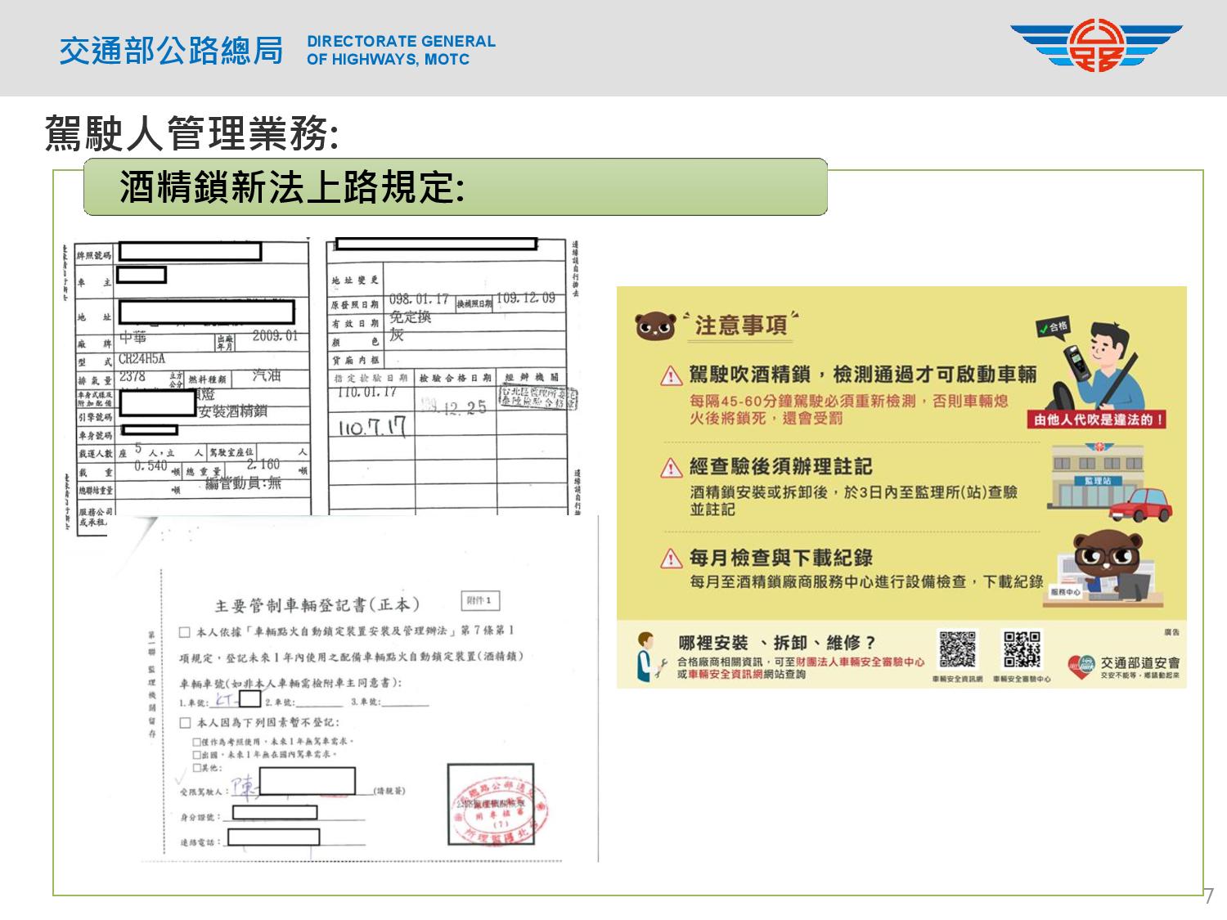The width and height of the screenshot is (1227, 920).
Task: Click the red 由他人代吹是違法的 label
Action: (x=1097, y=420)
